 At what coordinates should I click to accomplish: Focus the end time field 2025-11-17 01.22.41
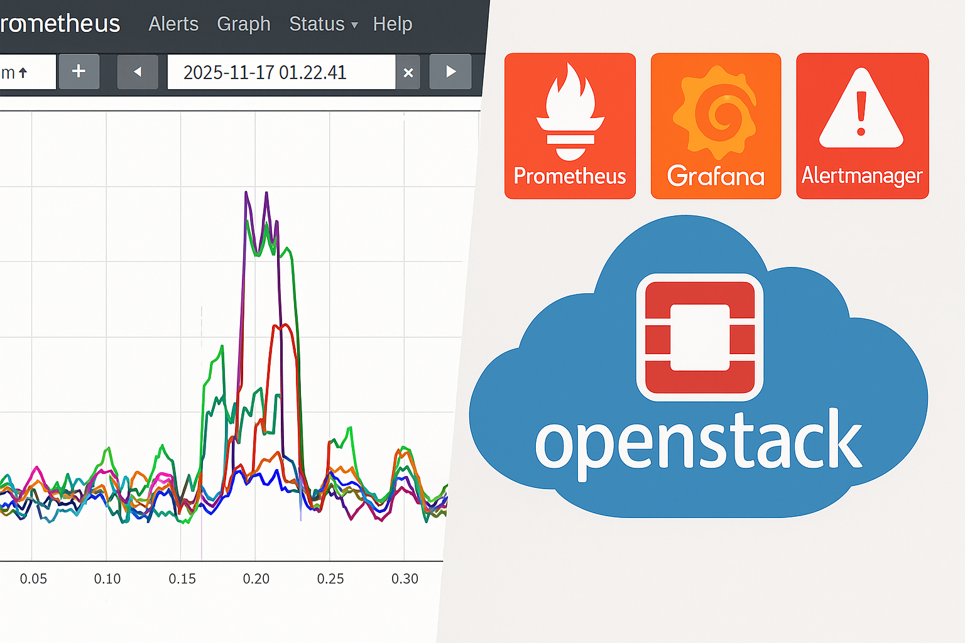(281, 72)
